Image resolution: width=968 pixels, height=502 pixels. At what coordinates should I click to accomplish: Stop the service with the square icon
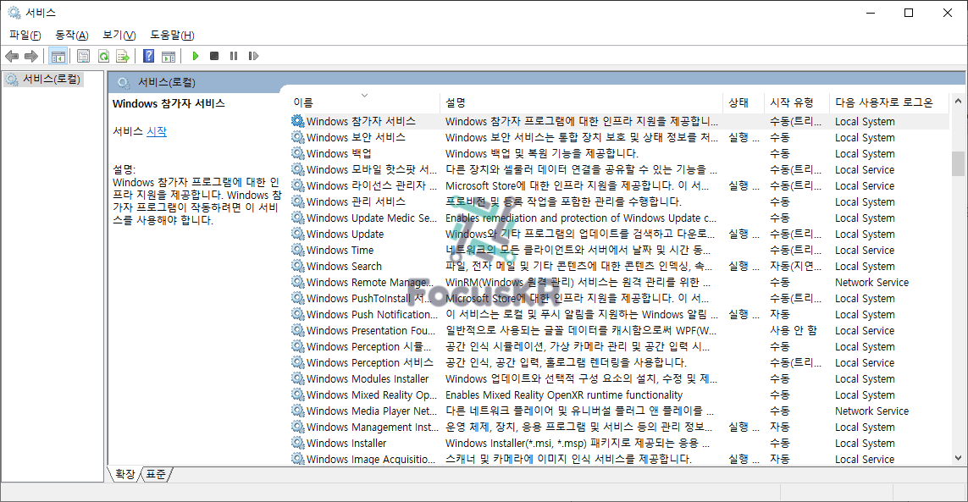[214, 56]
